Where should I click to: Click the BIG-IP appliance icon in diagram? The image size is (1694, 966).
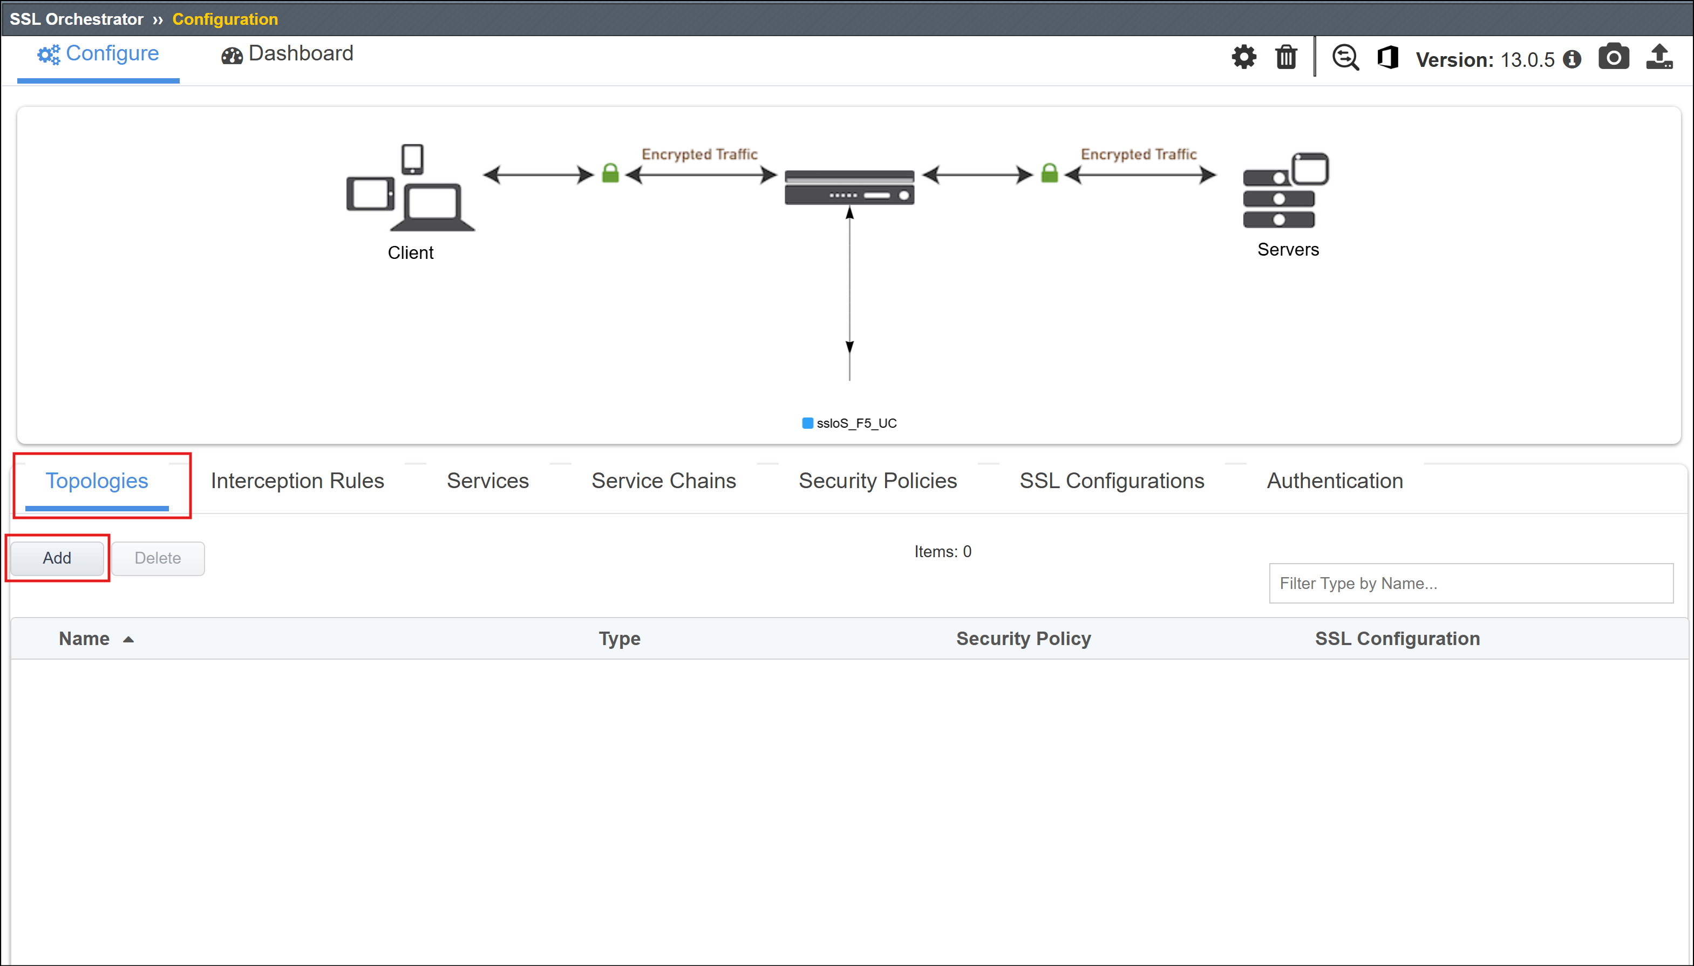(849, 188)
